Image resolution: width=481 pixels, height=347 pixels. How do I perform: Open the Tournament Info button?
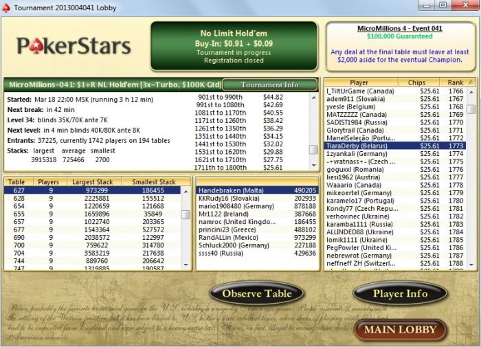269,85
